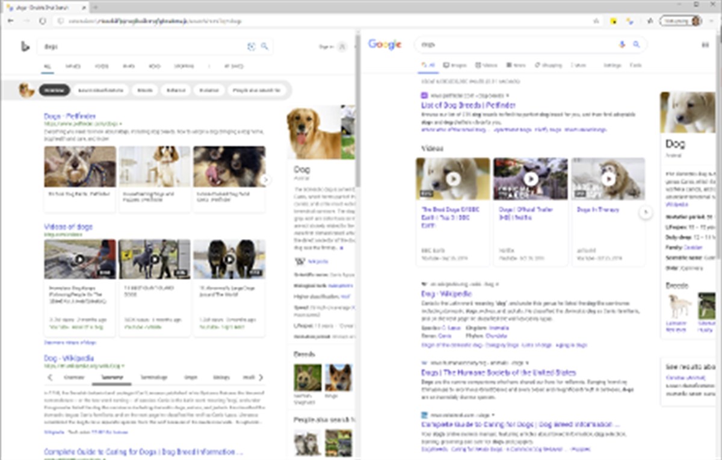Select the Breeds pill on Bing

(144, 90)
